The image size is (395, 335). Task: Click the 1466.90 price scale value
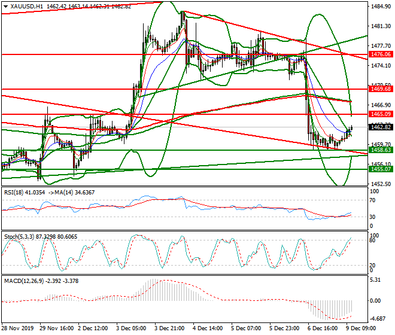tap(381, 105)
